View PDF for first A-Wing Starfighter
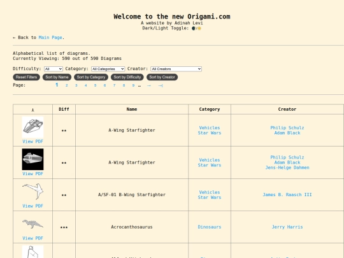The width and height of the screenshot is (344, 258). [x=32, y=141]
